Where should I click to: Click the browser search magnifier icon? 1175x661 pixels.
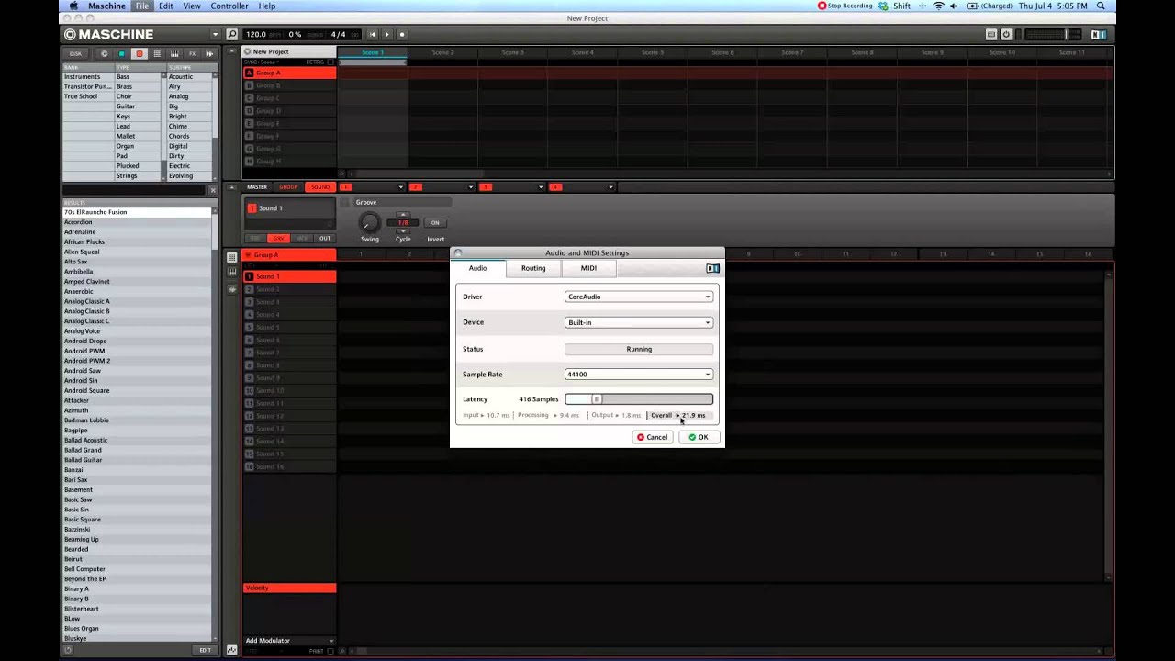[231, 34]
